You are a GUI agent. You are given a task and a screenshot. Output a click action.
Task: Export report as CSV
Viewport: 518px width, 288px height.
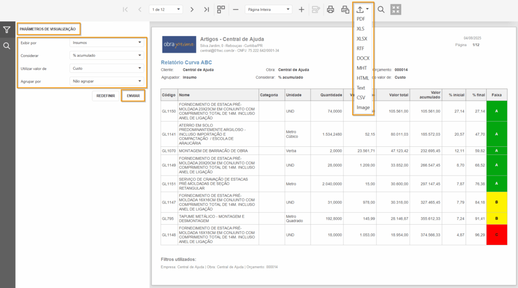tap(361, 98)
